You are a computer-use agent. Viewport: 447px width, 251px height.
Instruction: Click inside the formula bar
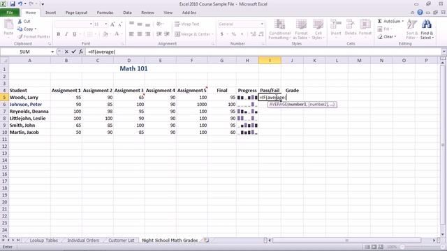(x=264, y=52)
